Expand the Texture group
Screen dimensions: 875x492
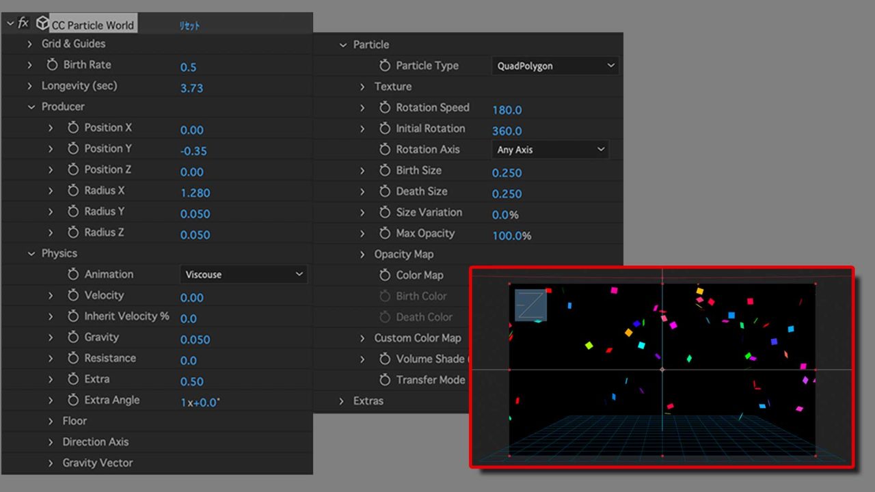[362, 87]
